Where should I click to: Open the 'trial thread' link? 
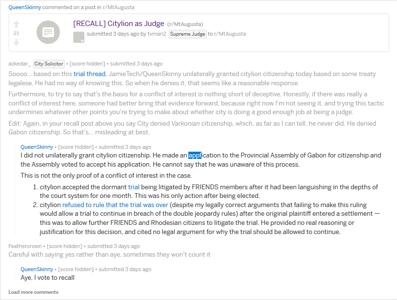pos(90,74)
